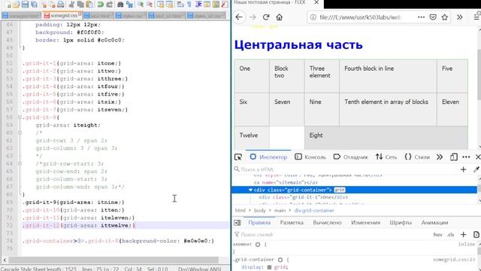Viewport: 481px width, 271px height.
Task: Open the Инспектор DevTools tab
Action: click(x=268, y=157)
